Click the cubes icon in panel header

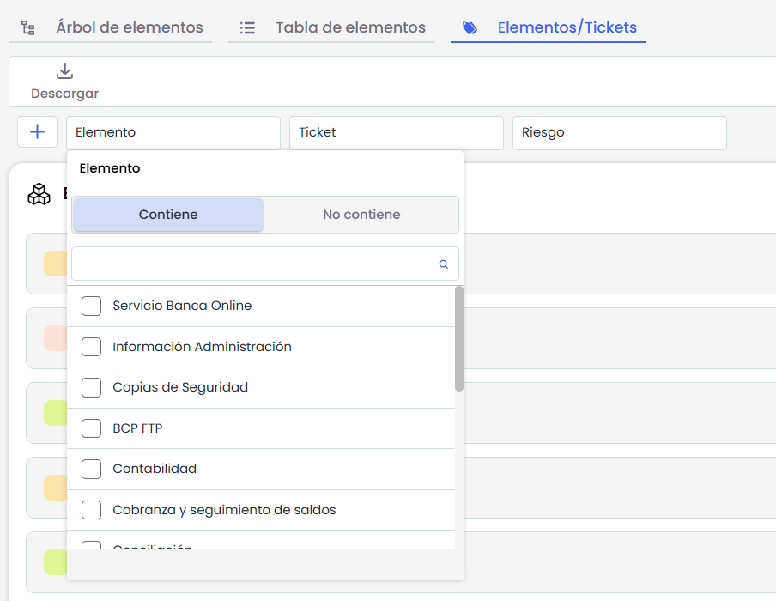(39, 194)
